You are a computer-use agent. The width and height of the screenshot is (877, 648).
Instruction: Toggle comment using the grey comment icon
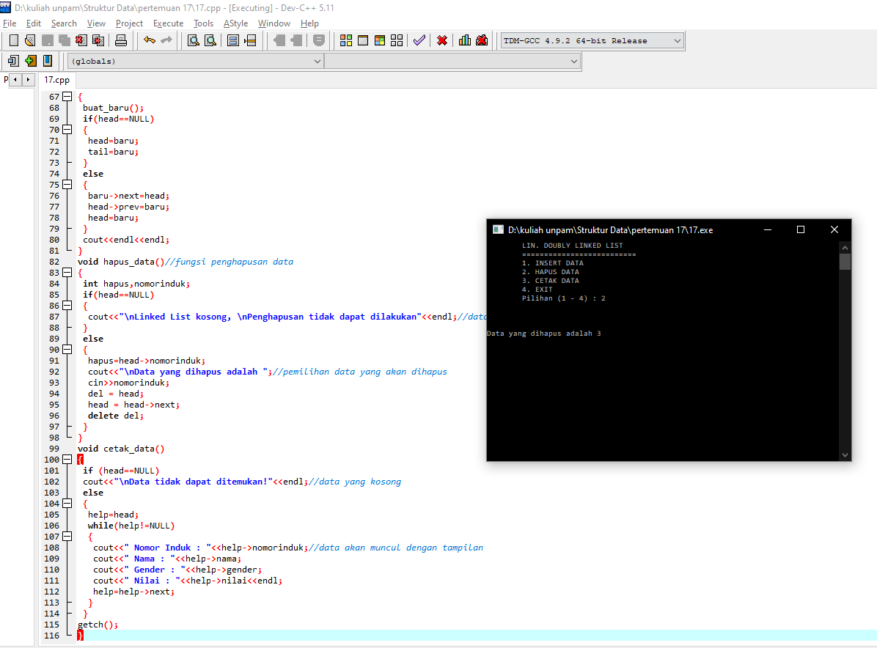tap(319, 40)
